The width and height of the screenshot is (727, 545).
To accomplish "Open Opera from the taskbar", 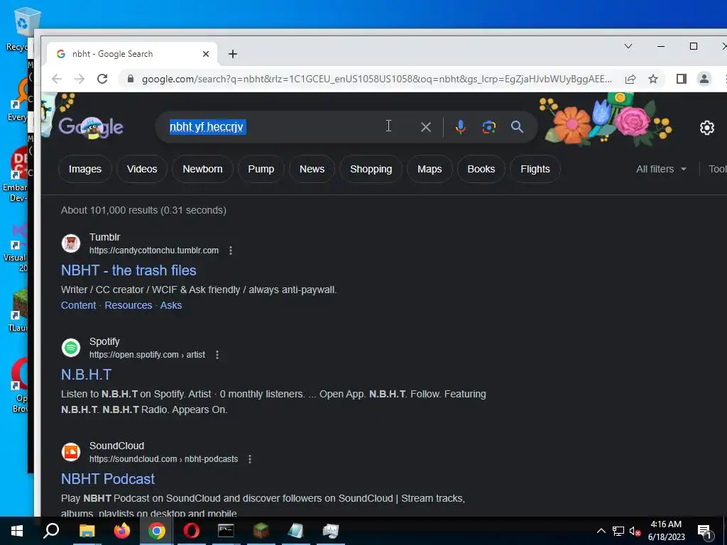I will click(192, 531).
